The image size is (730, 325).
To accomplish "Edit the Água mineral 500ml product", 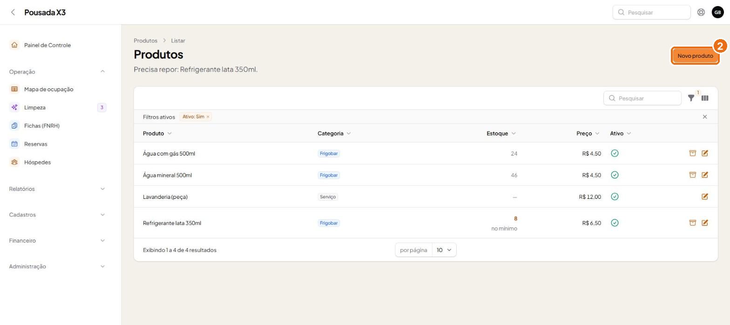I will [x=705, y=175].
